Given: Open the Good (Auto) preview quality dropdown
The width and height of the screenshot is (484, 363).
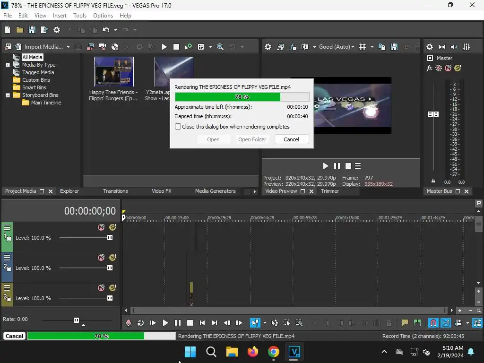Looking at the screenshot, I should pos(337,47).
